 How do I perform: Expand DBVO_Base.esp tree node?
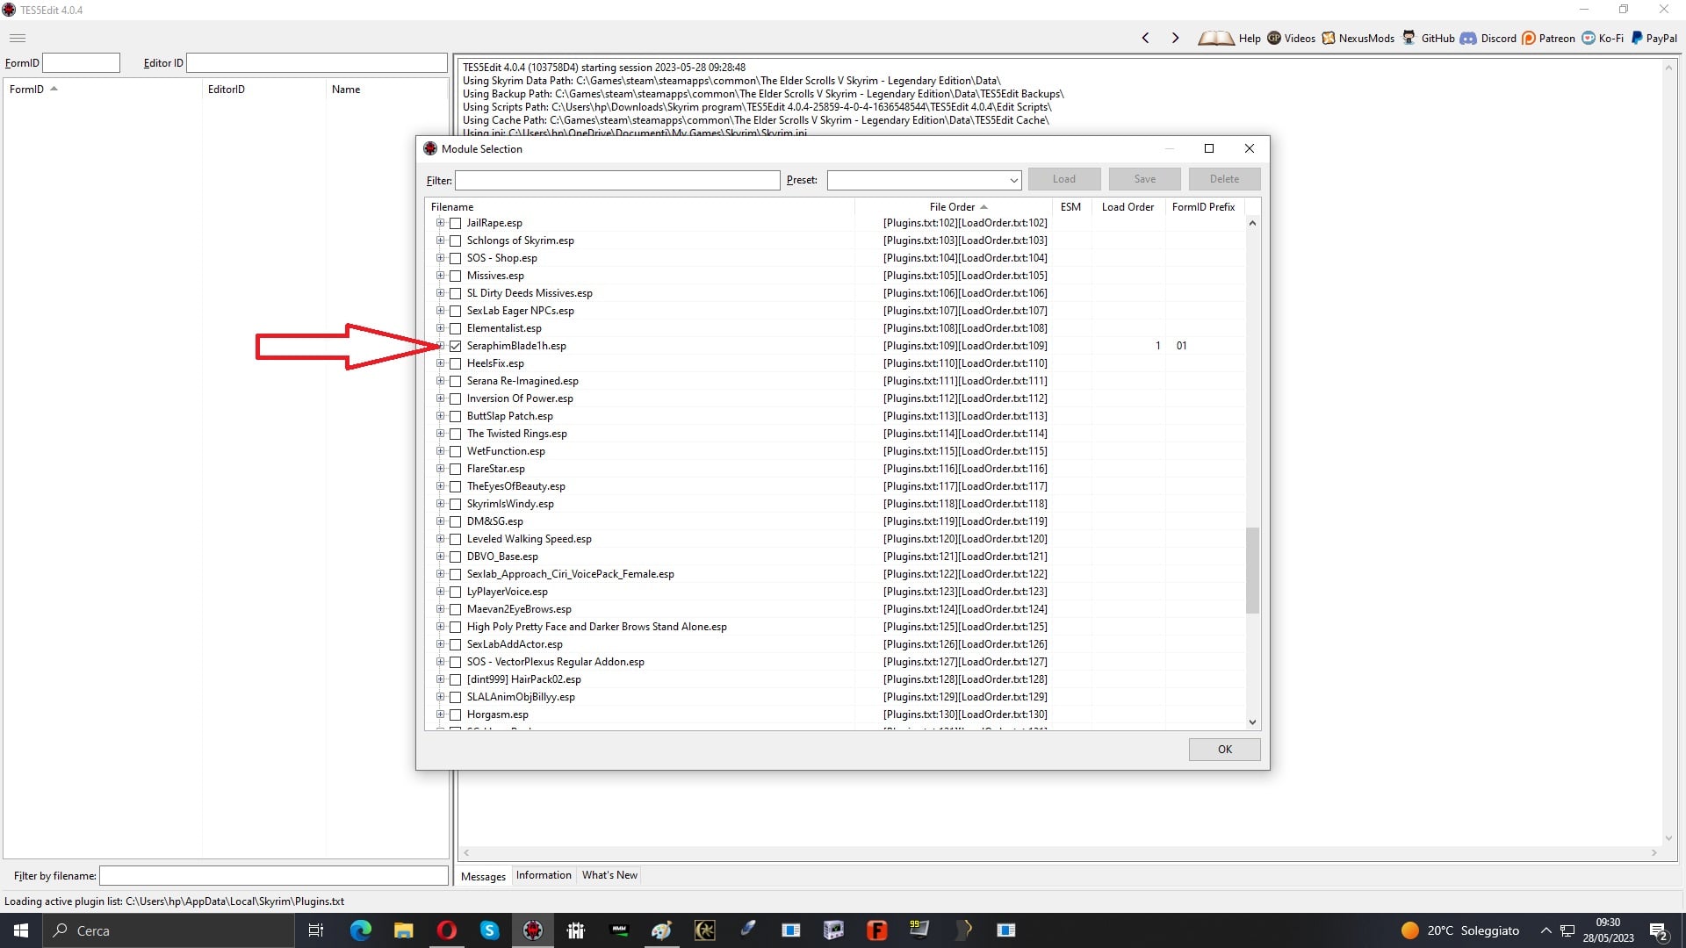point(440,557)
